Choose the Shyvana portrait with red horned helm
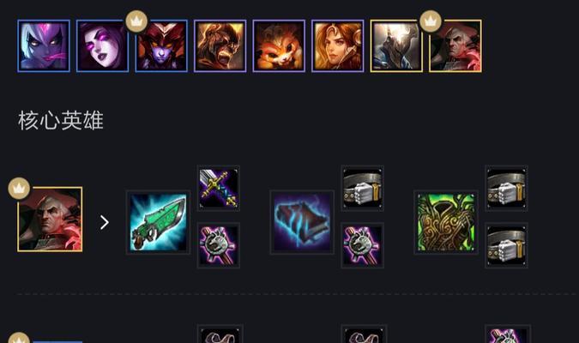Image resolution: width=579 pixels, height=343 pixels. click(161, 45)
